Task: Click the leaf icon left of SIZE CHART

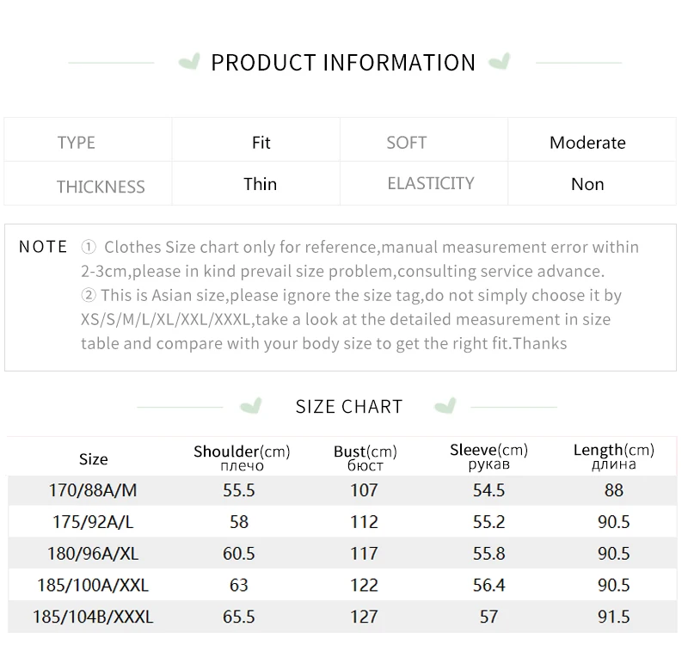Action: tap(251, 406)
